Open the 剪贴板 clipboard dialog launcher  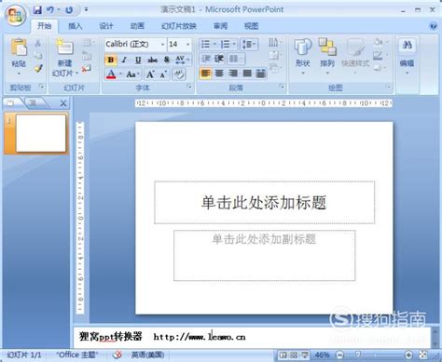[42, 87]
